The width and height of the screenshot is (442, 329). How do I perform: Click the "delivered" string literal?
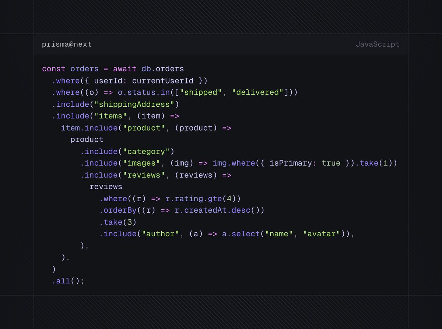point(257,92)
